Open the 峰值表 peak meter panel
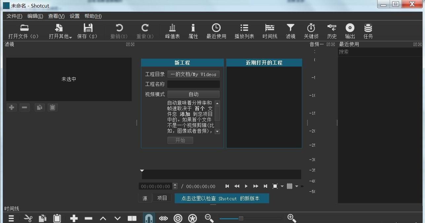 (172, 31)
